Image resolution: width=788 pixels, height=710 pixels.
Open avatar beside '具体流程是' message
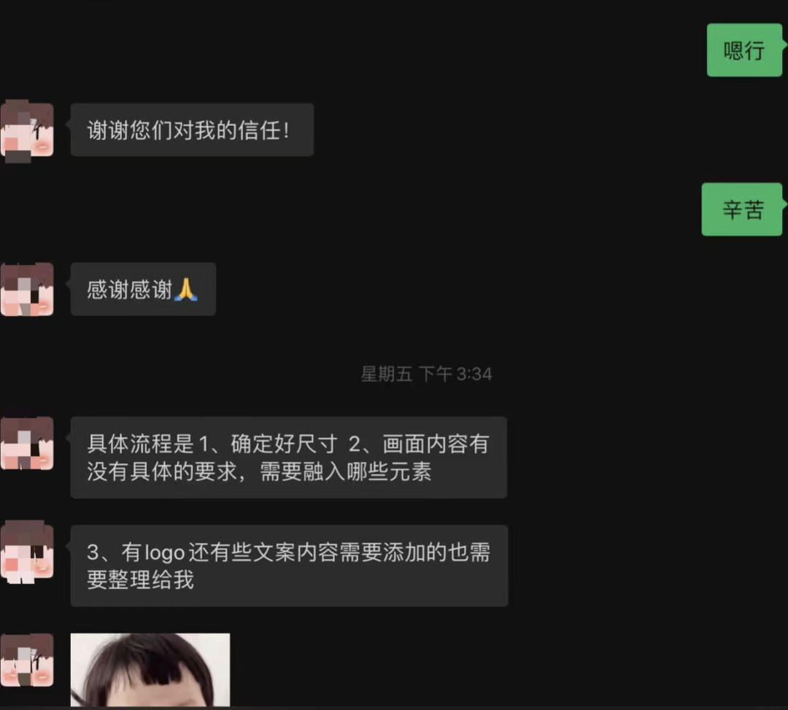(x=27, y=443)
